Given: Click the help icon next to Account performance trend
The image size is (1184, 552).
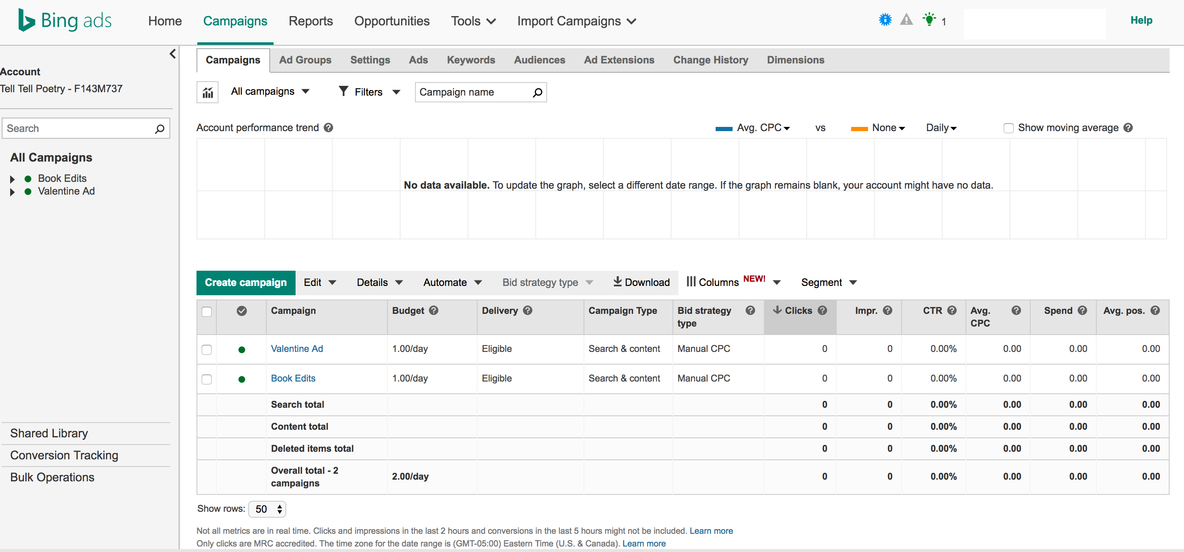Looking at the screenshot, I should click(328, 128).
